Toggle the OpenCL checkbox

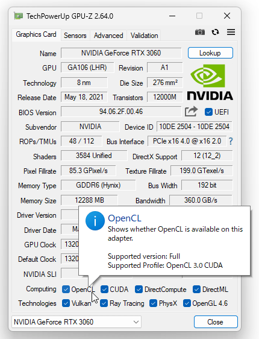pos(66,290)
